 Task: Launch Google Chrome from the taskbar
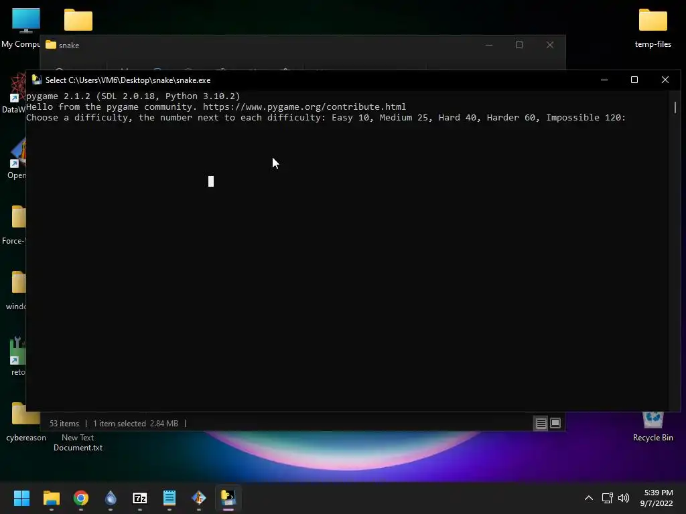(x=81, y=498)
